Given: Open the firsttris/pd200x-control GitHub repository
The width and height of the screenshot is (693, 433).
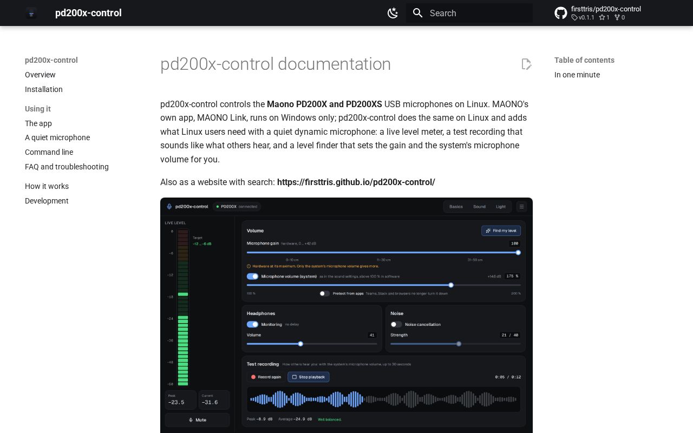Looking at the screenshot, I should click(598, 13).
